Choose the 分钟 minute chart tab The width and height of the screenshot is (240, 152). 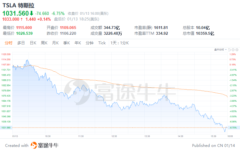pos(90,43)
